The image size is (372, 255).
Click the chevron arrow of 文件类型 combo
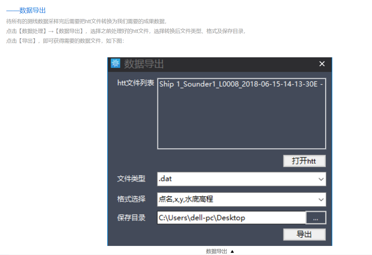coord(321,179)
